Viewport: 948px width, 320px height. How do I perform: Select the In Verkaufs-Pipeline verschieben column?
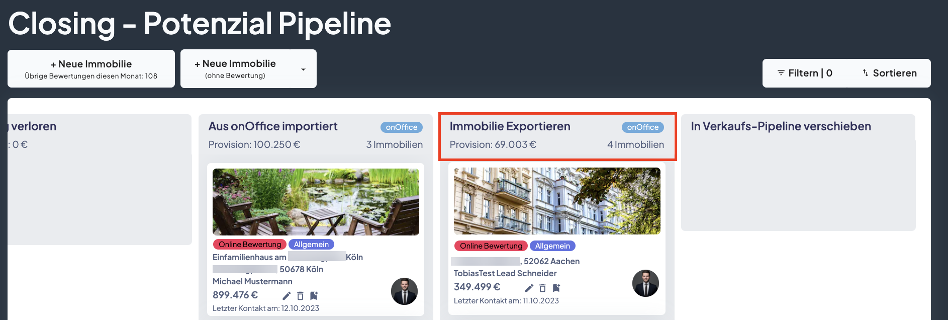(781, 126)
